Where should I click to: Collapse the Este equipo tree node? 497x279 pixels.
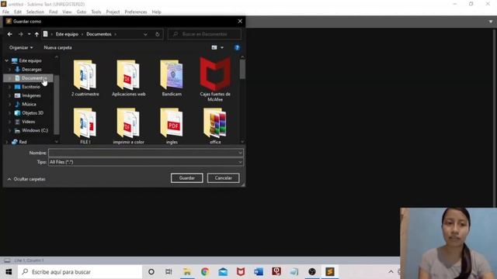click(7, 60)
